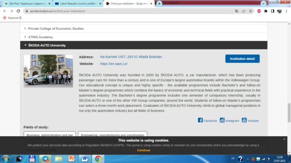Switch to Czech Republic country profile tab
Image resolution: width=291 pixels, height=163 pixels.
(x=78, y=3)
